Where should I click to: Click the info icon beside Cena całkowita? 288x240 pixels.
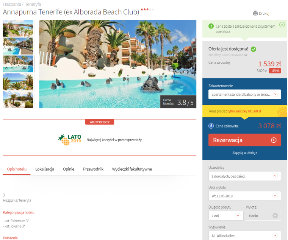211,126
